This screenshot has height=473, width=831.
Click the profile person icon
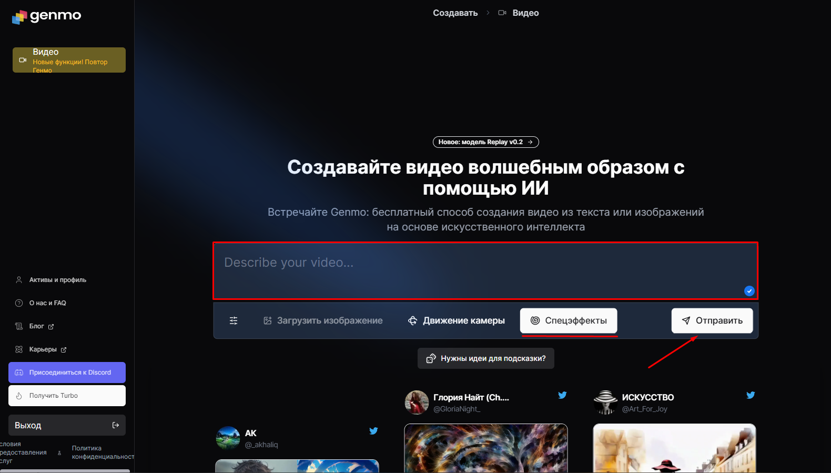[x=19, y=280]
